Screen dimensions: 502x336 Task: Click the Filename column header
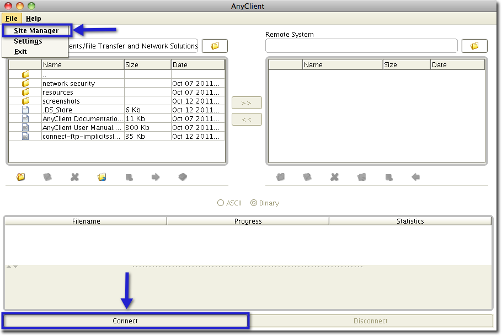pos(86,221)
